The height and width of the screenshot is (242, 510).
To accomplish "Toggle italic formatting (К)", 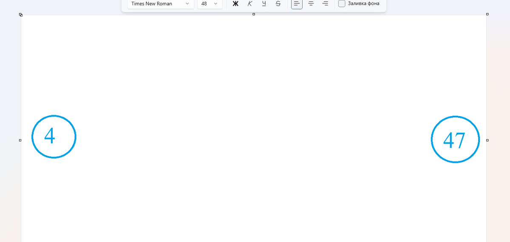I will click(x=250, y=4).
